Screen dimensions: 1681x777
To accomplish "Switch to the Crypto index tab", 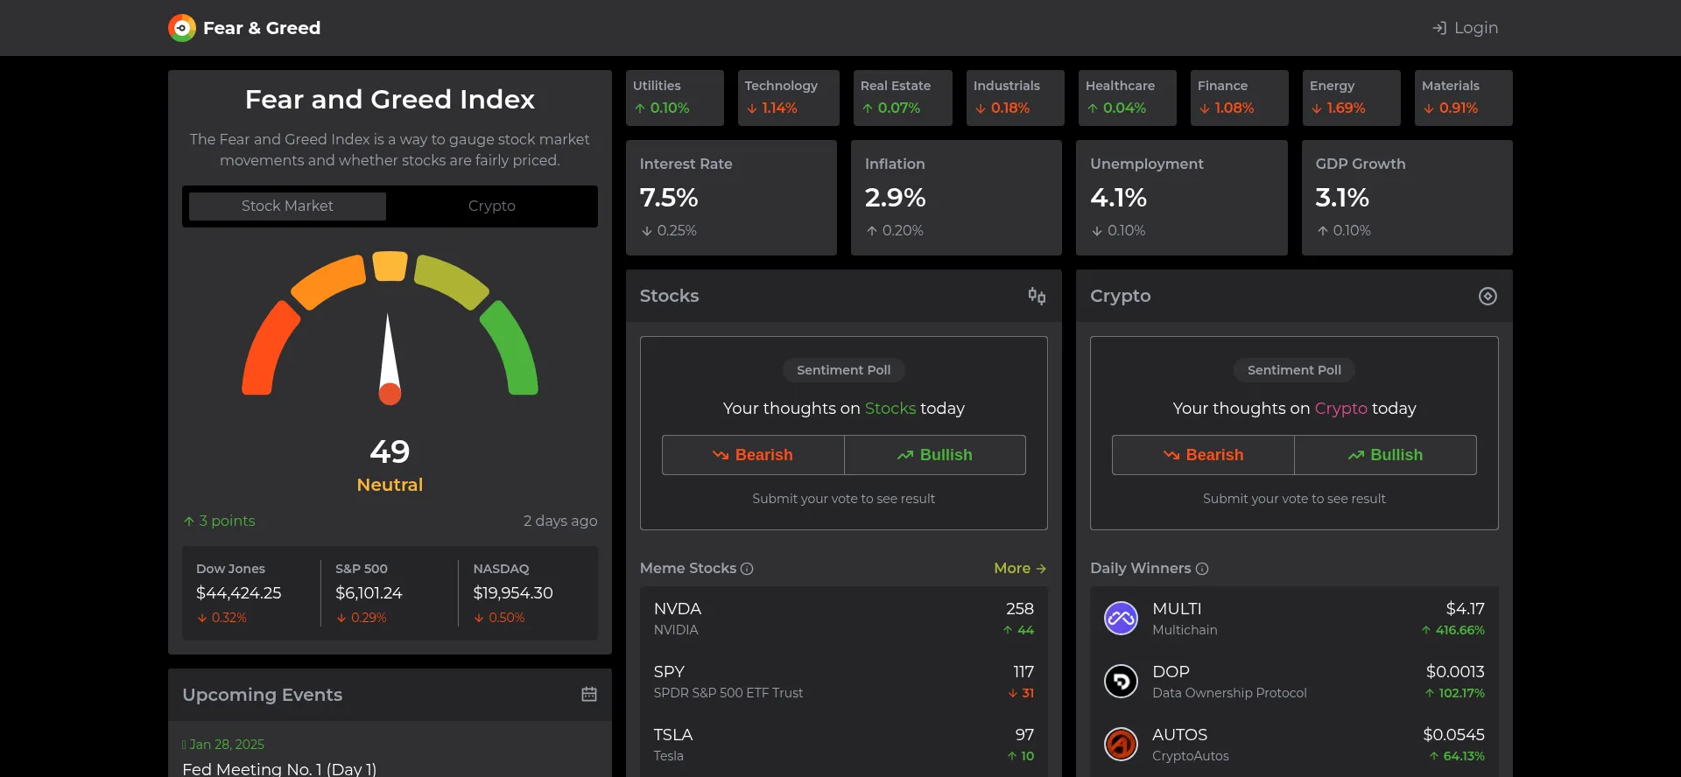I will [x=491, y=206].
